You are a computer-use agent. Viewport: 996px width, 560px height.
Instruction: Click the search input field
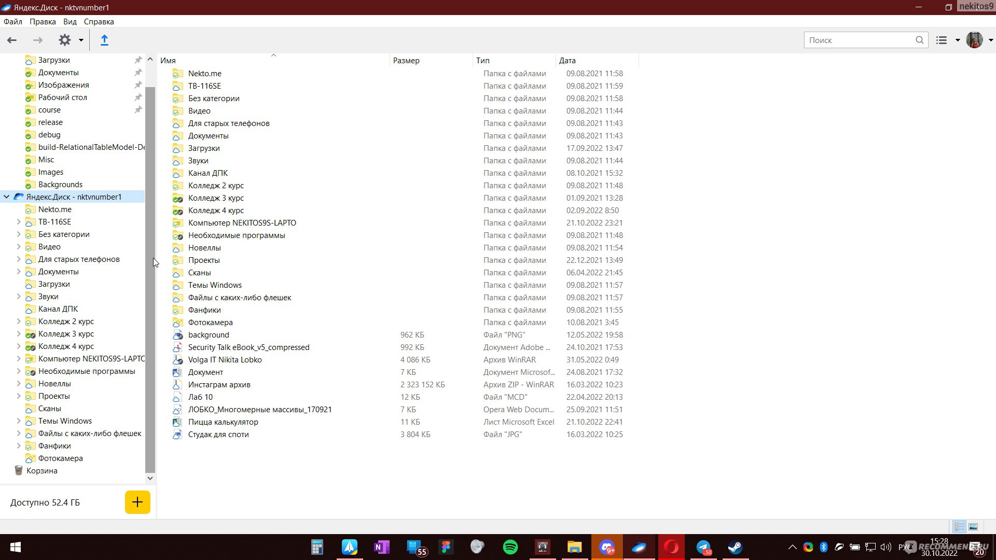point(862,39)
